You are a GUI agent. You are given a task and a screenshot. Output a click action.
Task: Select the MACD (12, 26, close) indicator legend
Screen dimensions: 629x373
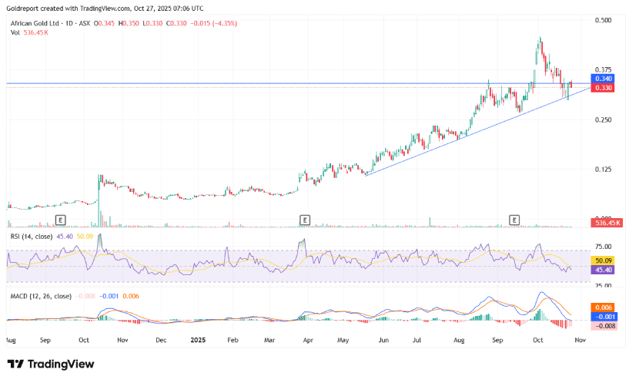click(x=38, y=296)
